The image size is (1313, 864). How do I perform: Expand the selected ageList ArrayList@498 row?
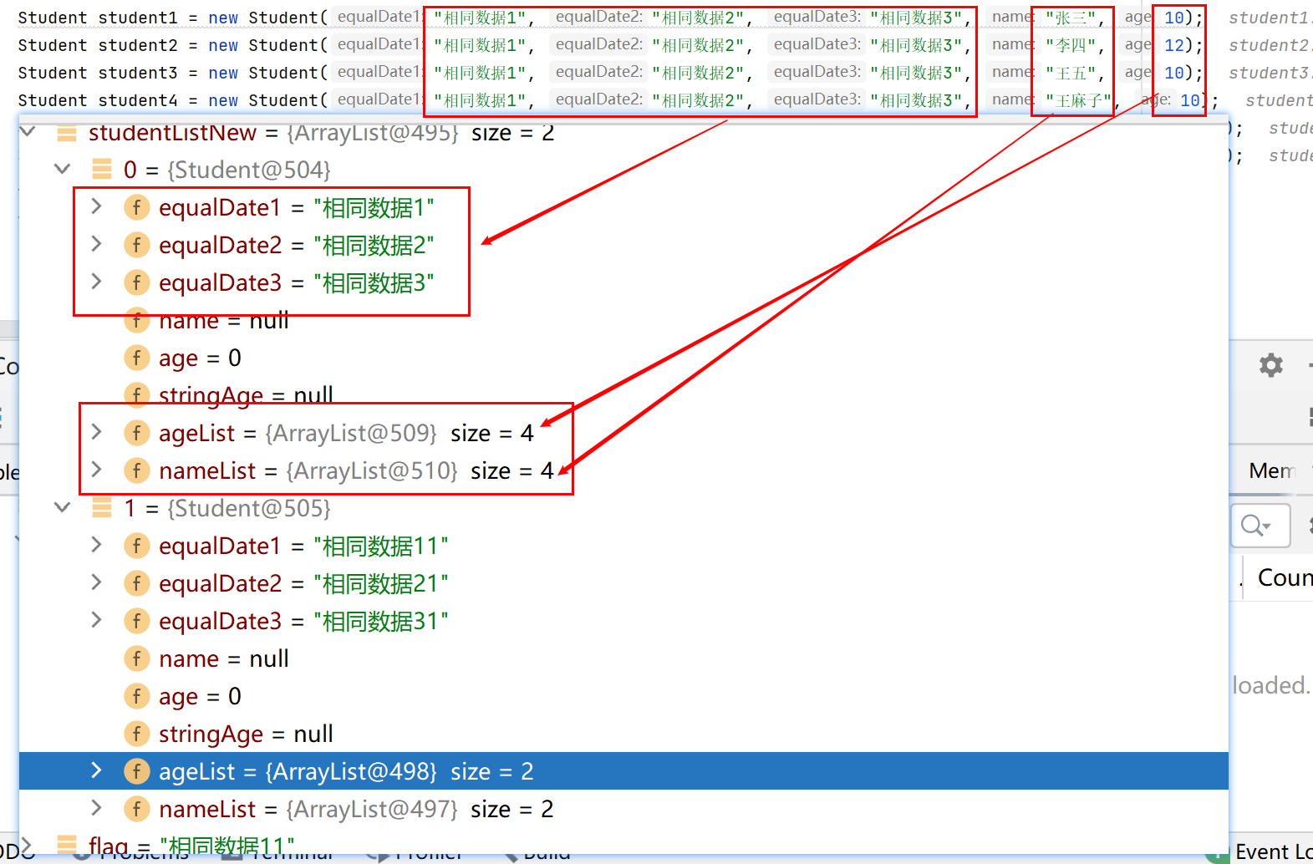pyautogui.click(x=96, y=771)
